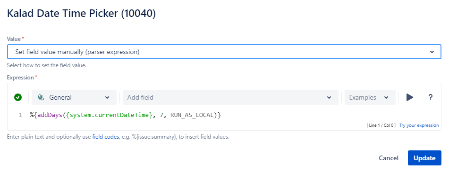
Task: Run the expression with play icon
Action: [410, 97]
